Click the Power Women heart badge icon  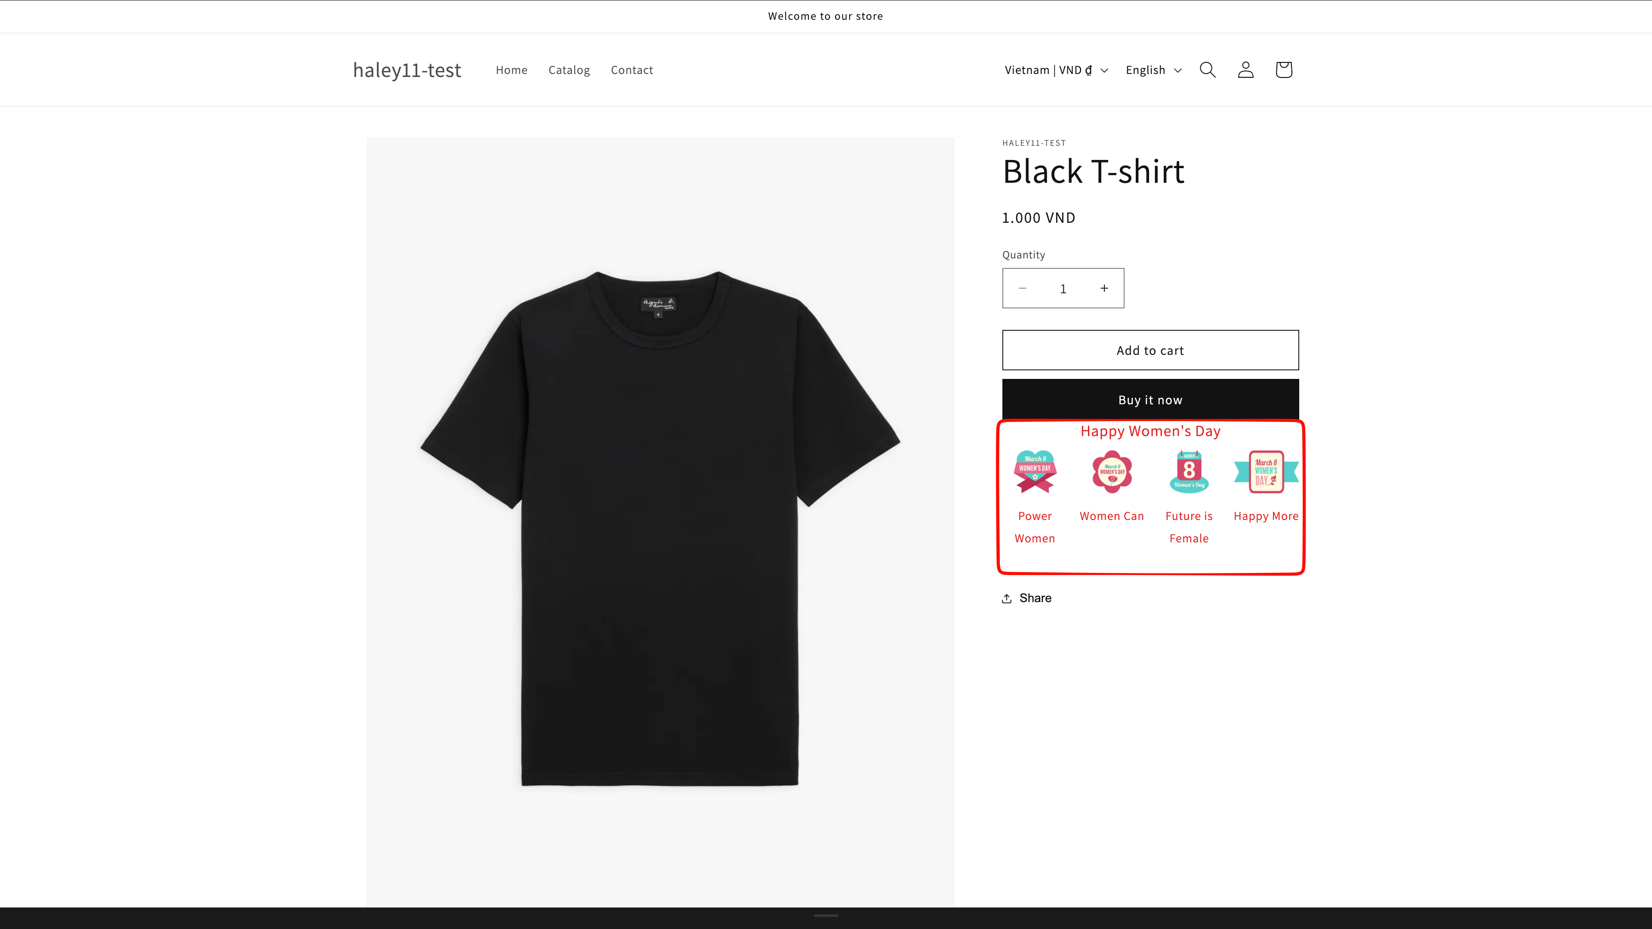(x=1034, y=471)
